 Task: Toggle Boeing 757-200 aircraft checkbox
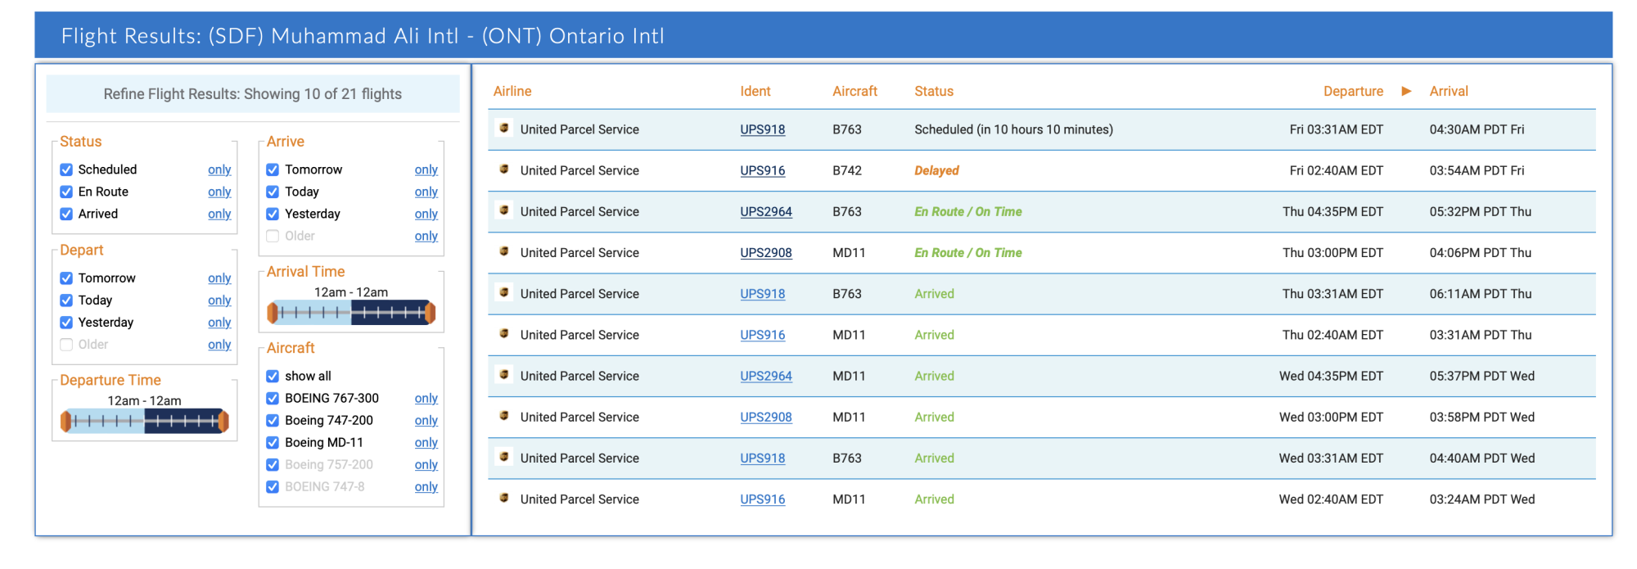(273, 464)
